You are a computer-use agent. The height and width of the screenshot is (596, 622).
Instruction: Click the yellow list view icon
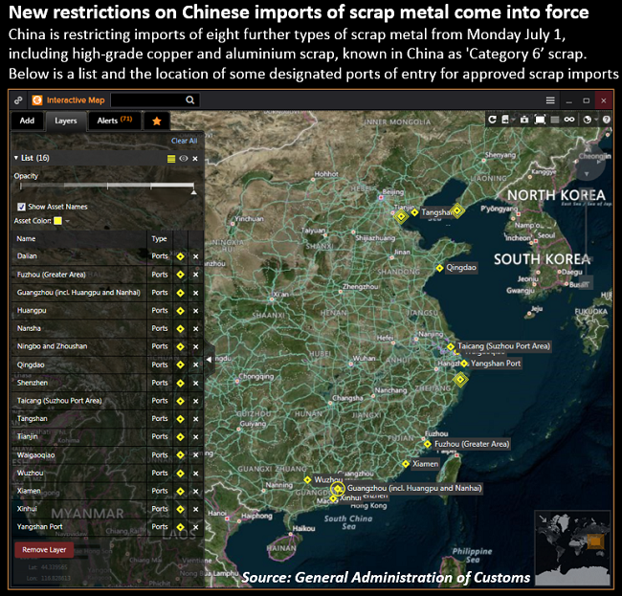pyautogui.click(x=171, y=158)
